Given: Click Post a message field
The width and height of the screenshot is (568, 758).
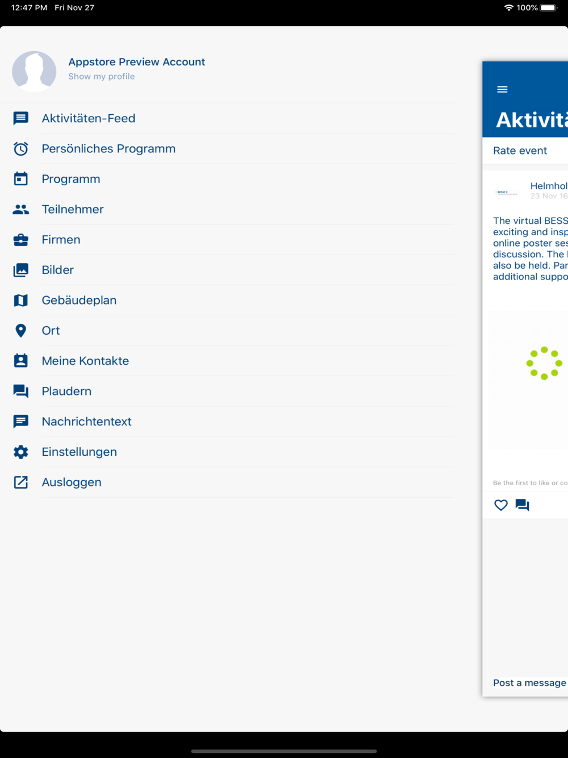Looking at the screenshot, I should 529,683.
